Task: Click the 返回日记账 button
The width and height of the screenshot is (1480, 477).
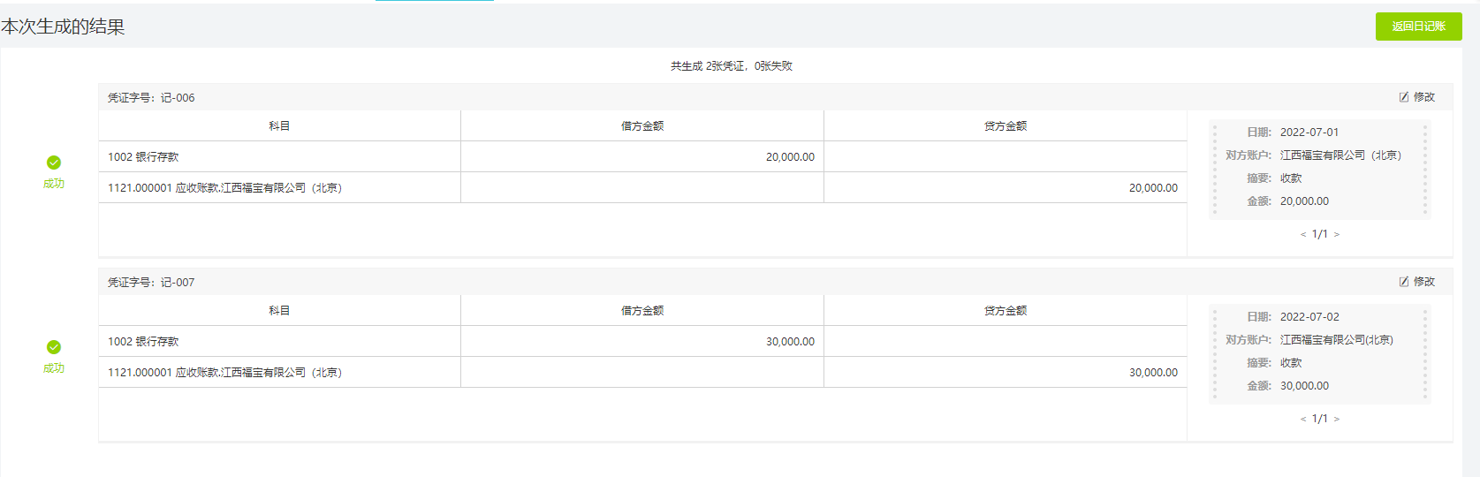Action: coord(1418,26)
